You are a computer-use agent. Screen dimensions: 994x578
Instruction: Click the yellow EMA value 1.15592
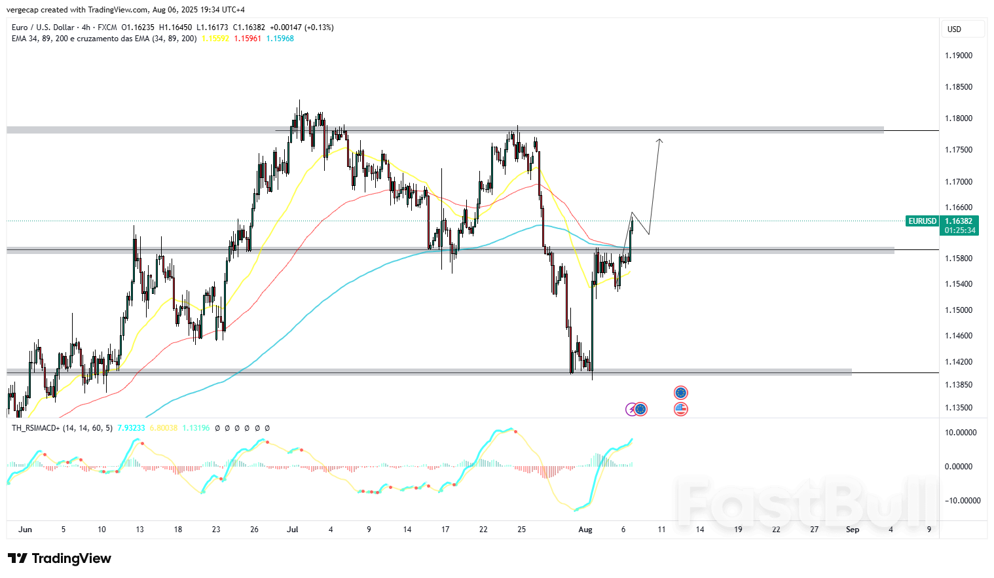[214, 39]
